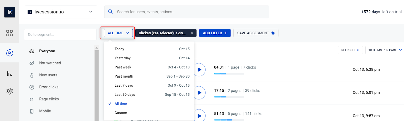Click the ADD FILTER button

(x=215, y=33)
